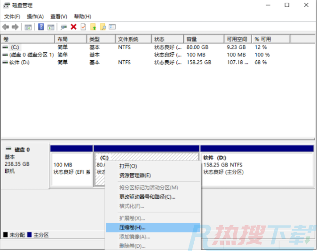Screen dimensions: 317x251
Task: Maximize the Disk Management window
Action: (287, 5)
